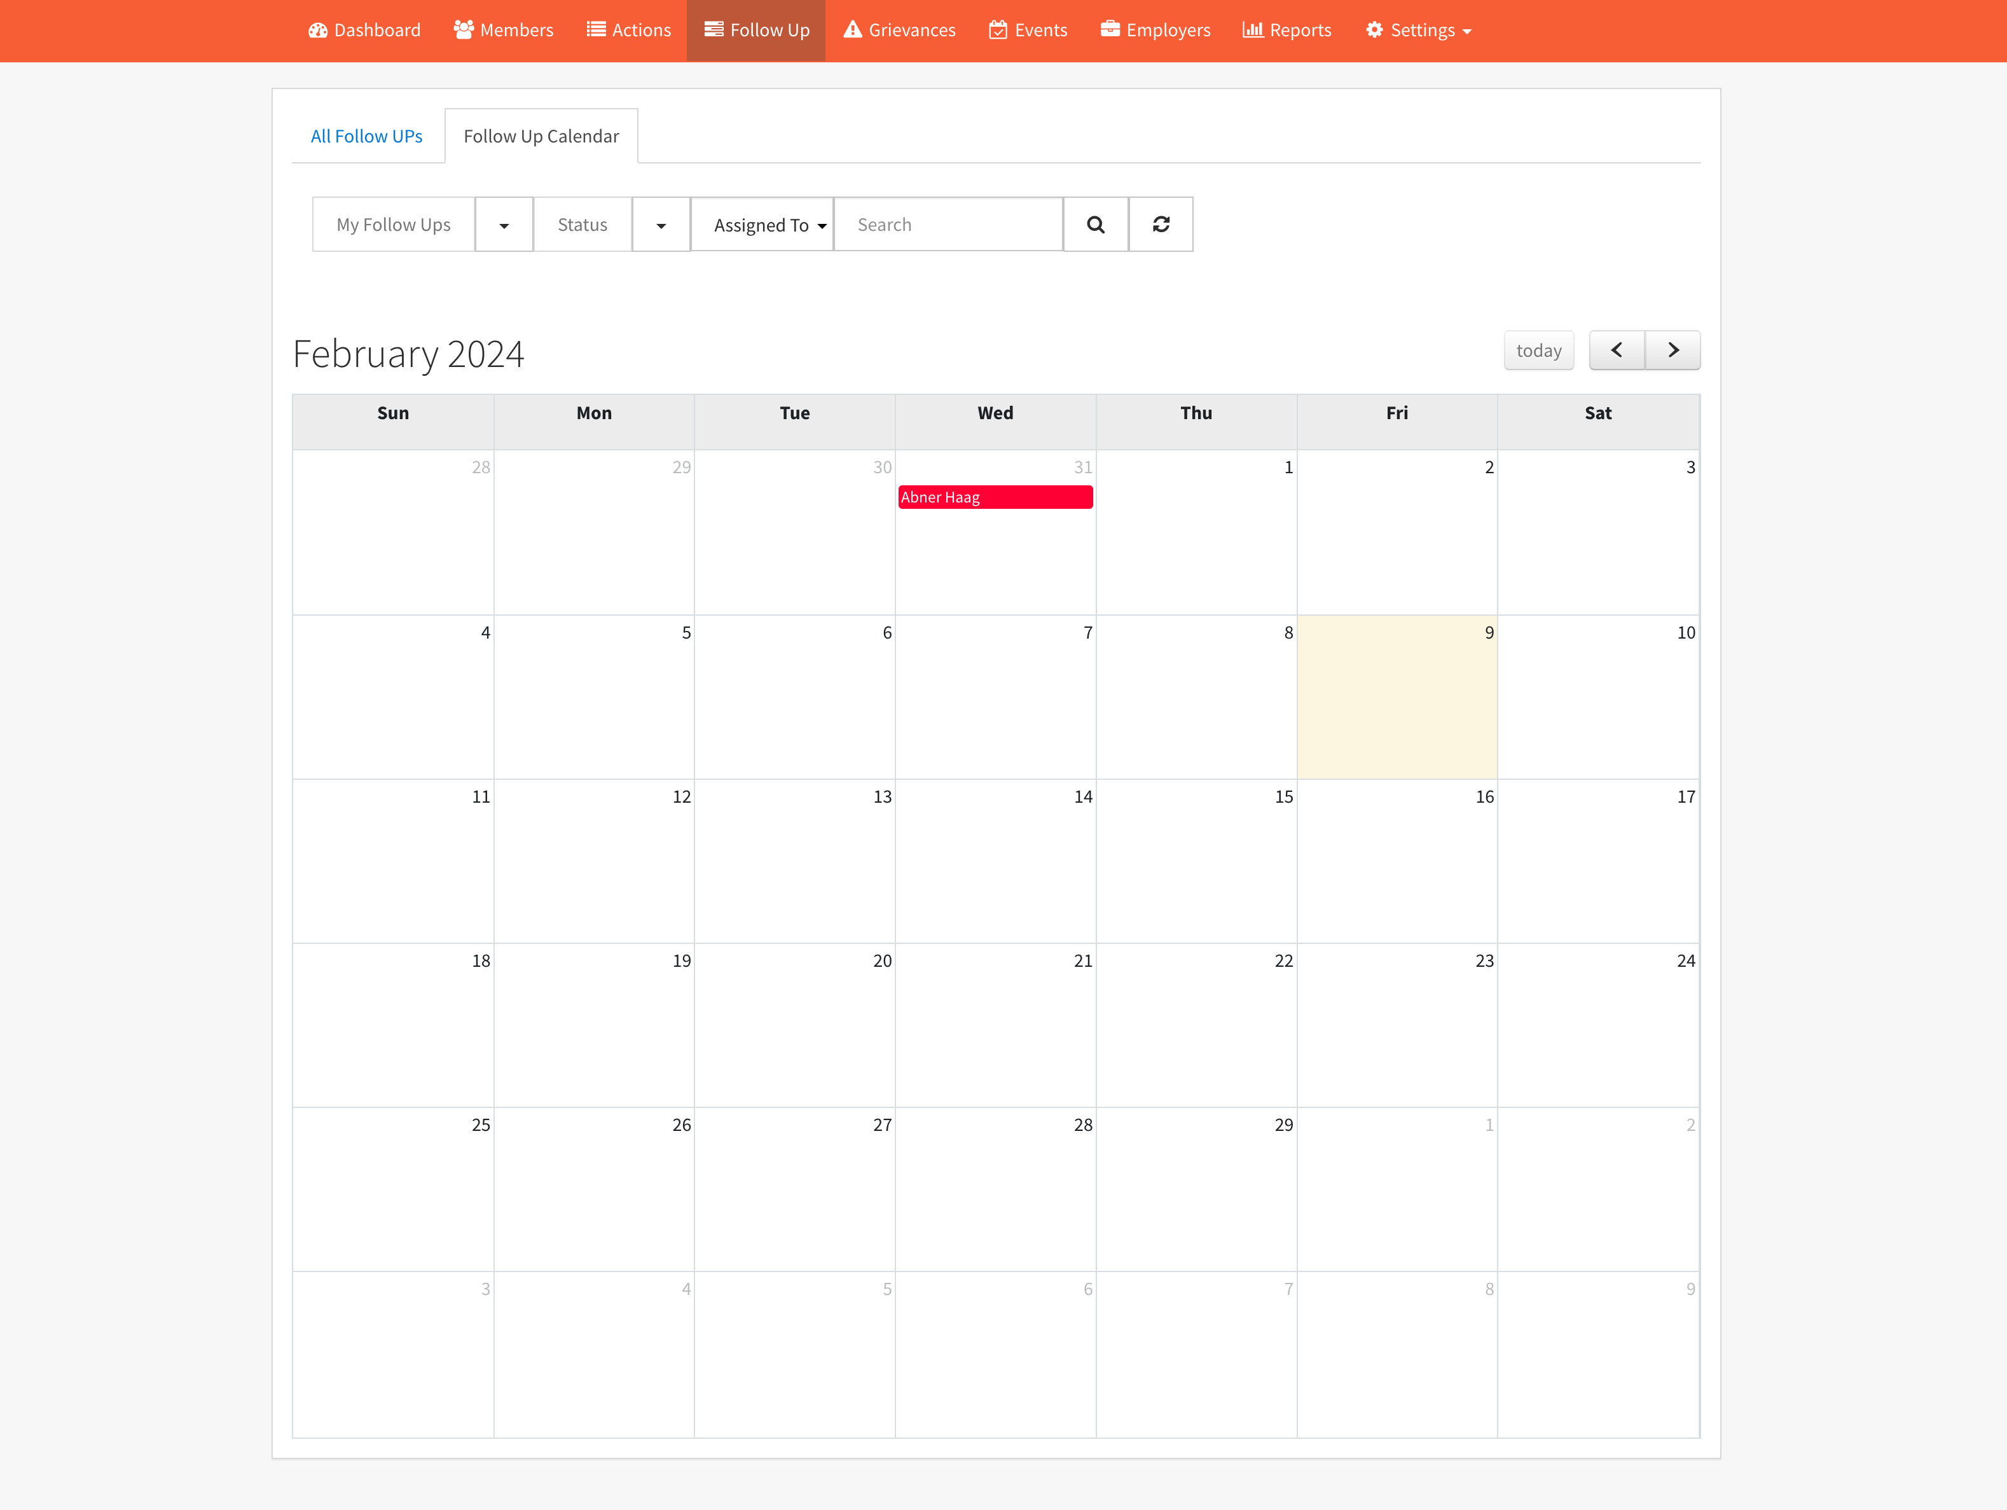Image resolution: width=2007 pixels, height=1510 pixels.
Task: Click the date number 10
Action: [1686, 632]
